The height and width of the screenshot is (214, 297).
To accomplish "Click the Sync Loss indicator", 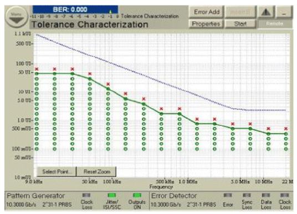I will (247, 195).
